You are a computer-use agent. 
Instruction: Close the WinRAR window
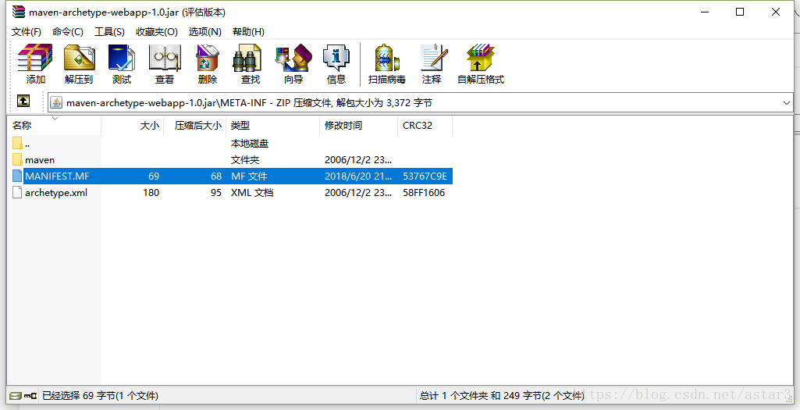point(776,12)
